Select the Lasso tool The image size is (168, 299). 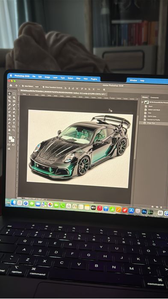pos(9,97)
